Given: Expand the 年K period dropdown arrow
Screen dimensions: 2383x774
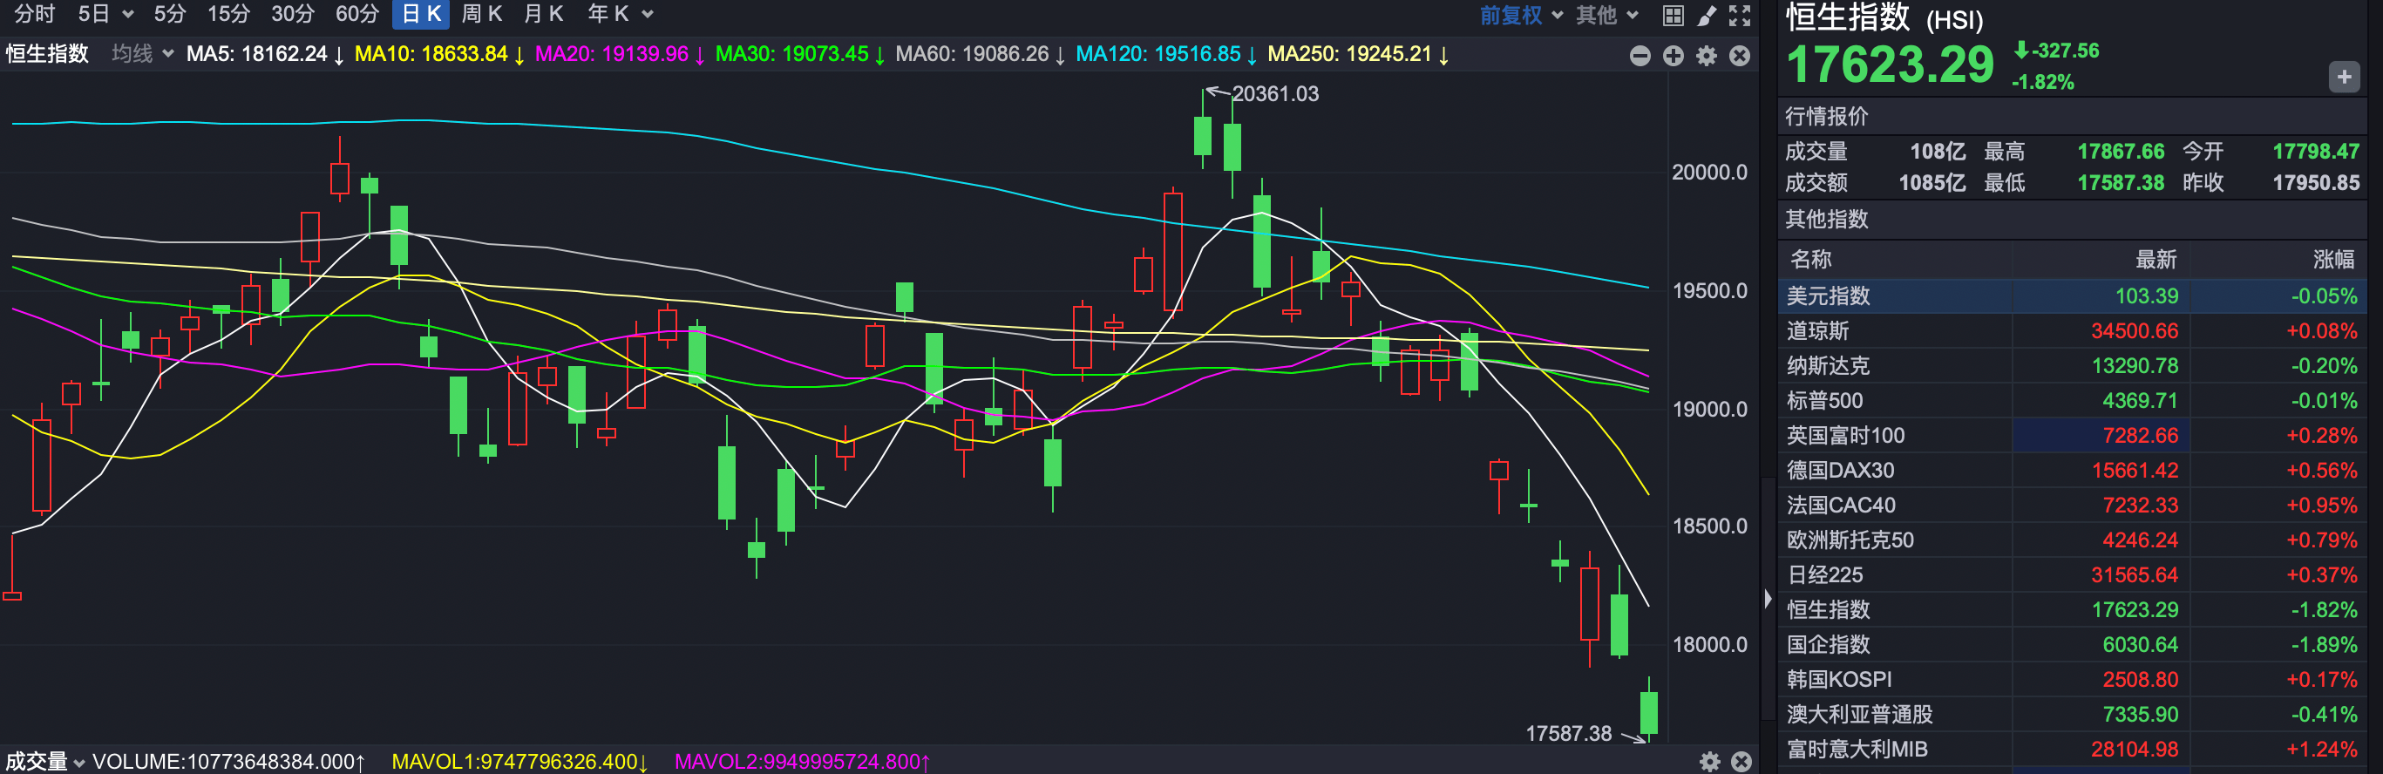Looking at the screenshot, I should point(648,14).
